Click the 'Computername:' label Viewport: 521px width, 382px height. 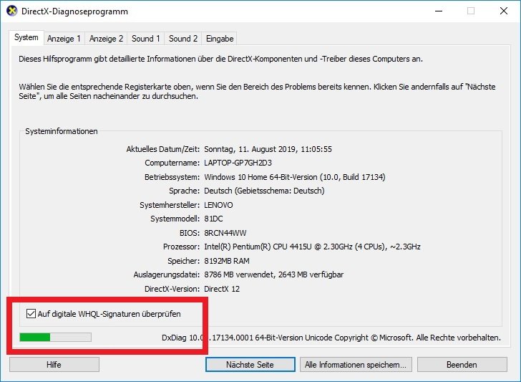pyautogui.click(x=172, y=163)
